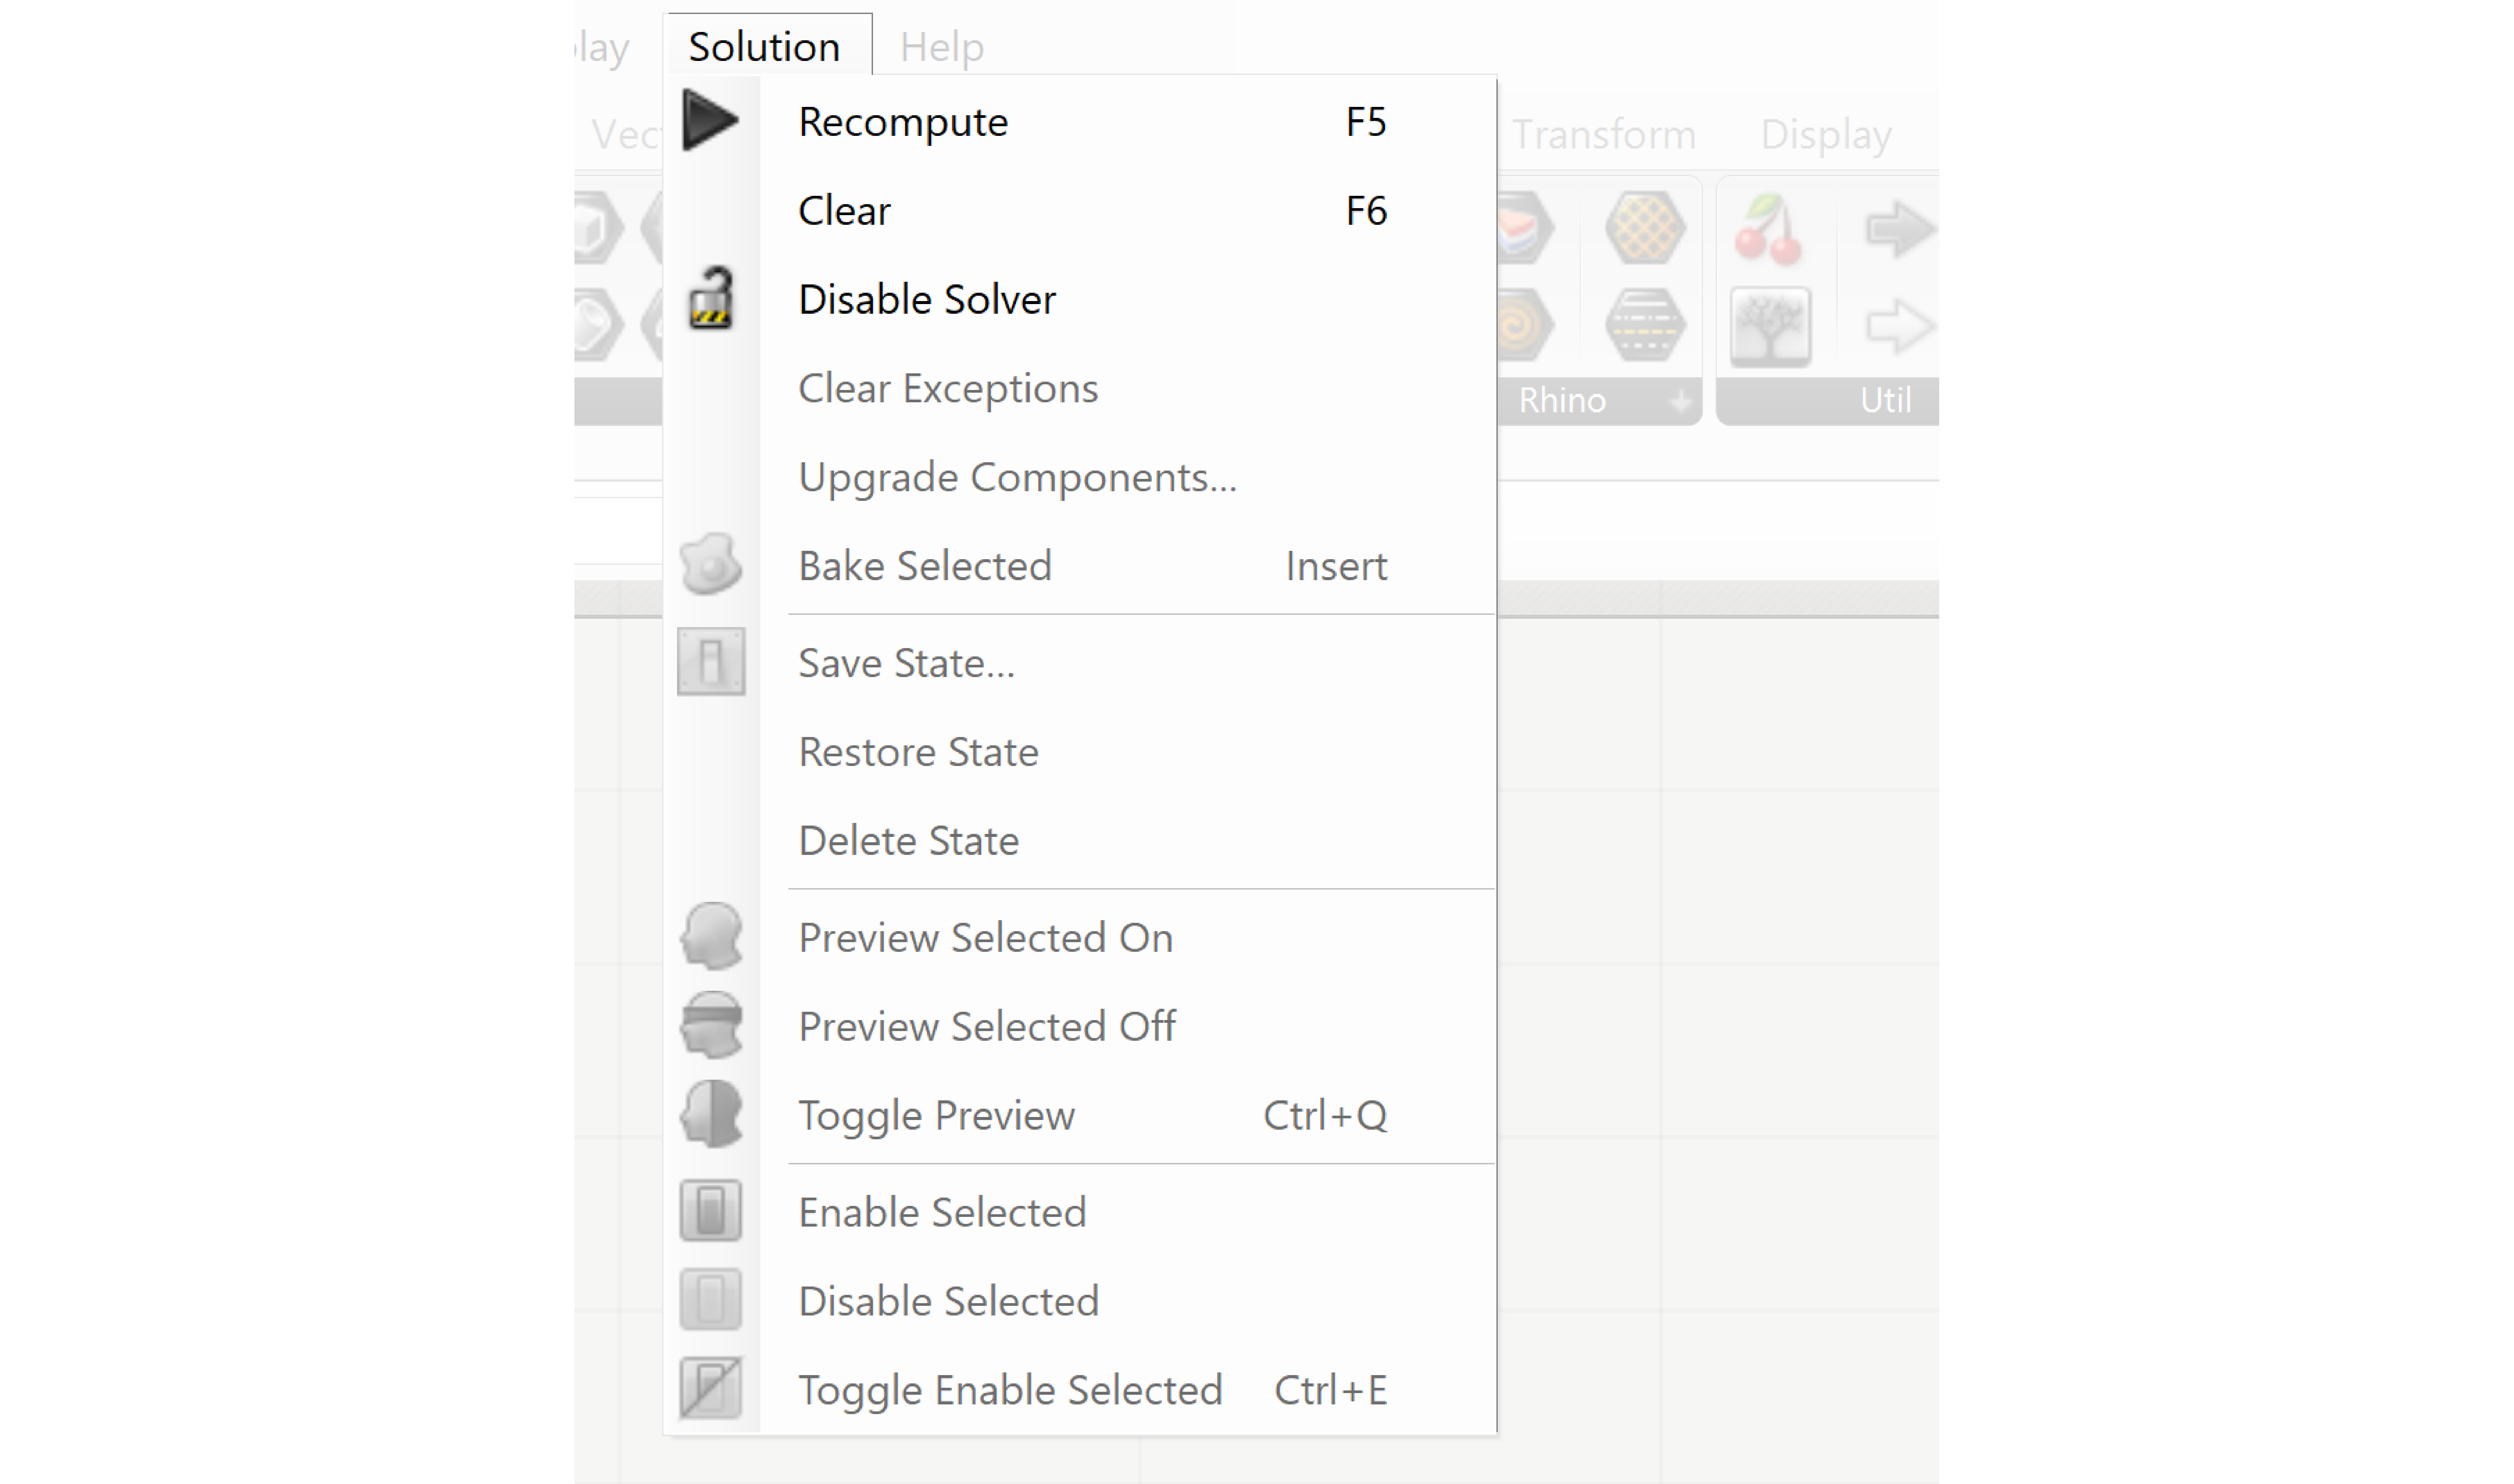Expand the Rhino panel with plus arrow
The height and width of the screenshot is (1484, 2514).
click(x=1681, y=401)
